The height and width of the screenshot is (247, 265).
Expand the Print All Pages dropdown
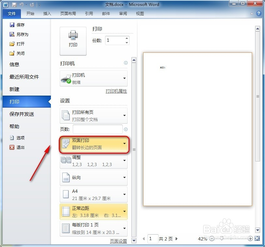click(x=93, y=116)
